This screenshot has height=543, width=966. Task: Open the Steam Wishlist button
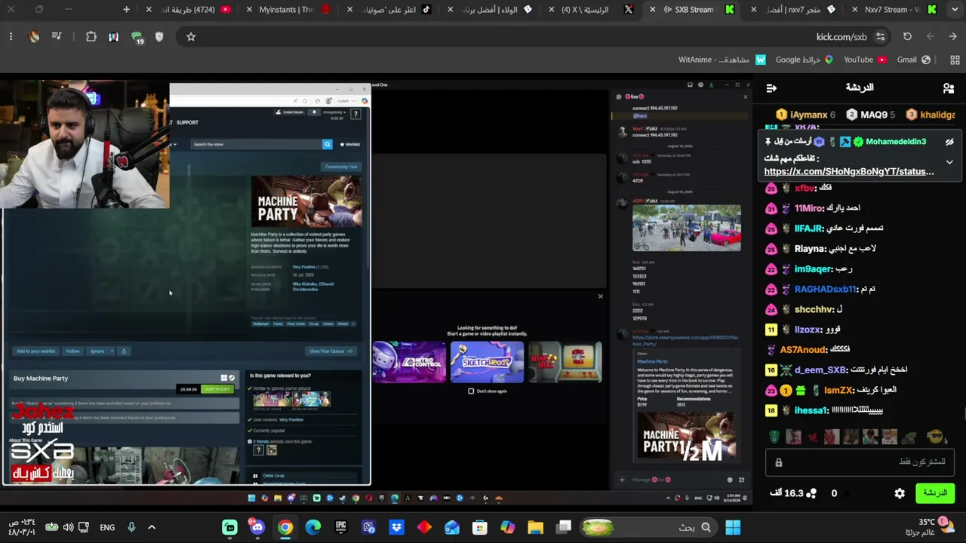tap(350, 144)
